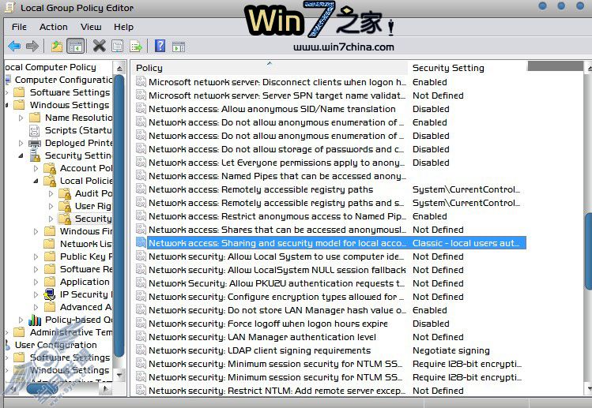Click the User Rights folder icon

click(x=65, y=206)
